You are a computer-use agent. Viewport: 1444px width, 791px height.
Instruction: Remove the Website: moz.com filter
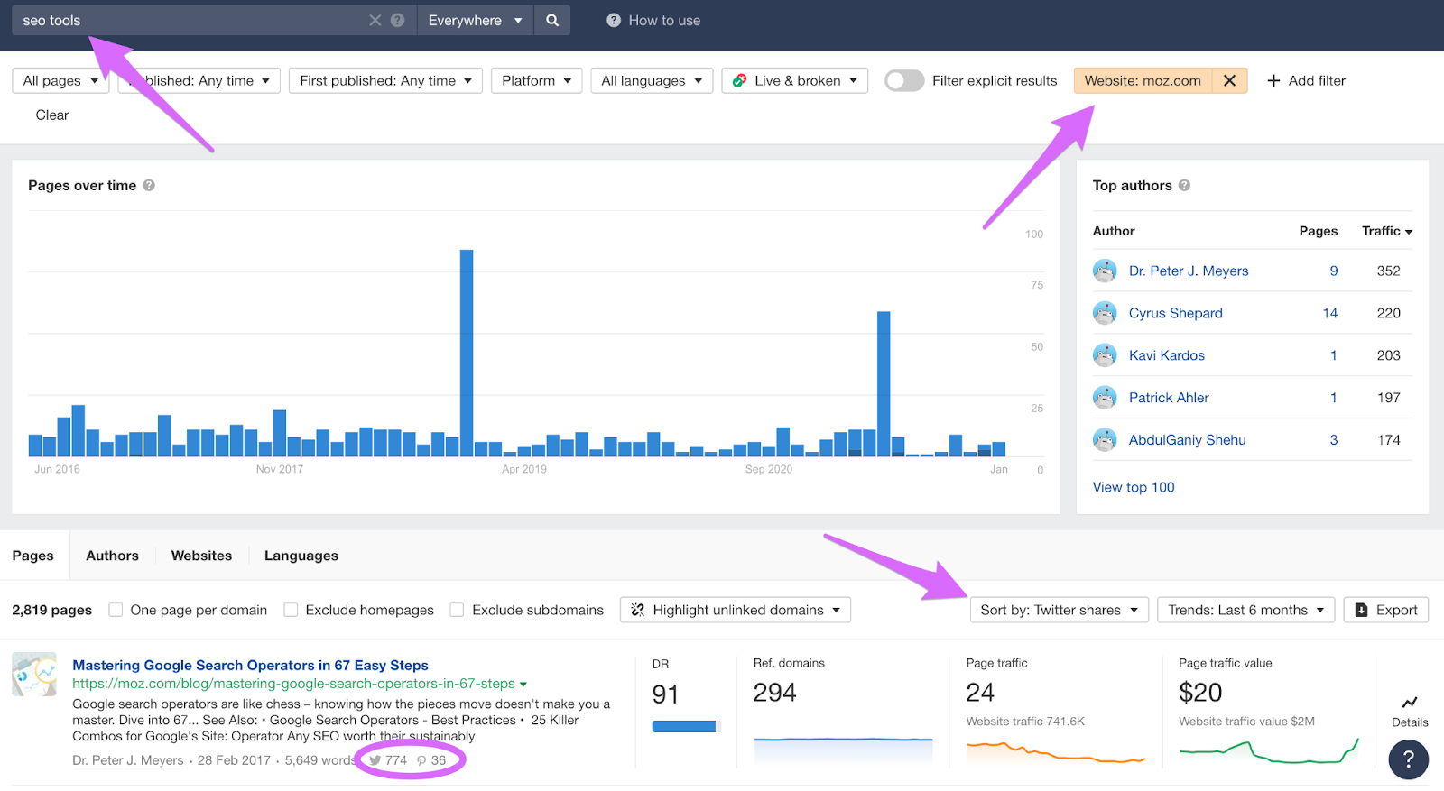[x=1229, y=80]
